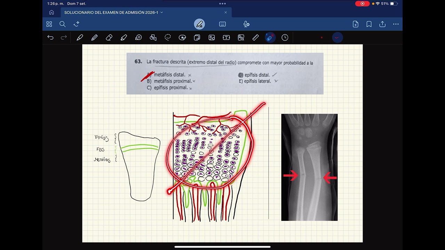Image resolution: width=445 pixels, height=250 pixels.
Task: Select the eraser tool
Action: coord(109,37)
